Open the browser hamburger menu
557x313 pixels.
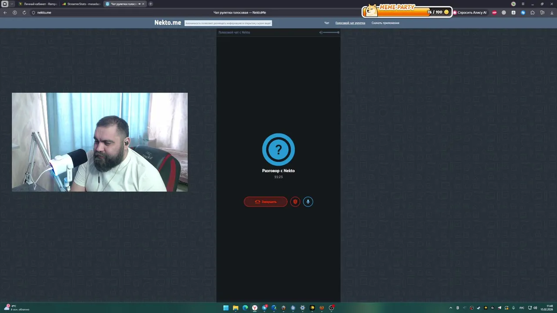(523, 4)
